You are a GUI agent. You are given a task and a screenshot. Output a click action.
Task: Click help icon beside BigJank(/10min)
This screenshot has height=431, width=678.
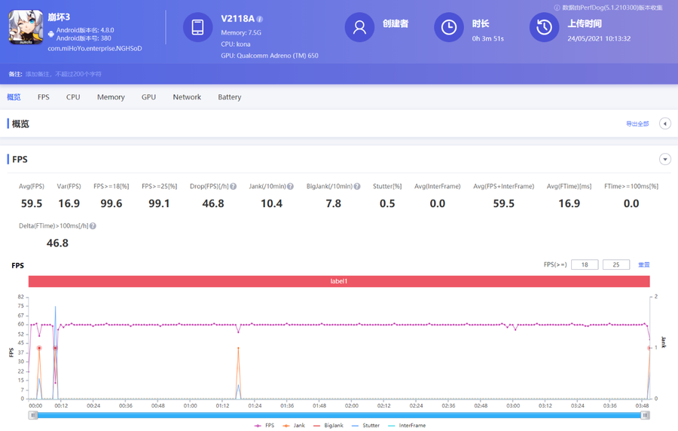coord(356,186)
